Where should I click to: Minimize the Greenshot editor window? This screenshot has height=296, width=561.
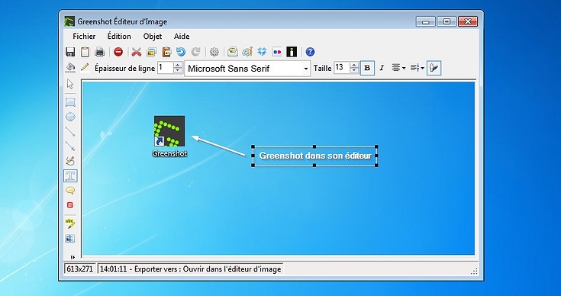coord(426,21)
